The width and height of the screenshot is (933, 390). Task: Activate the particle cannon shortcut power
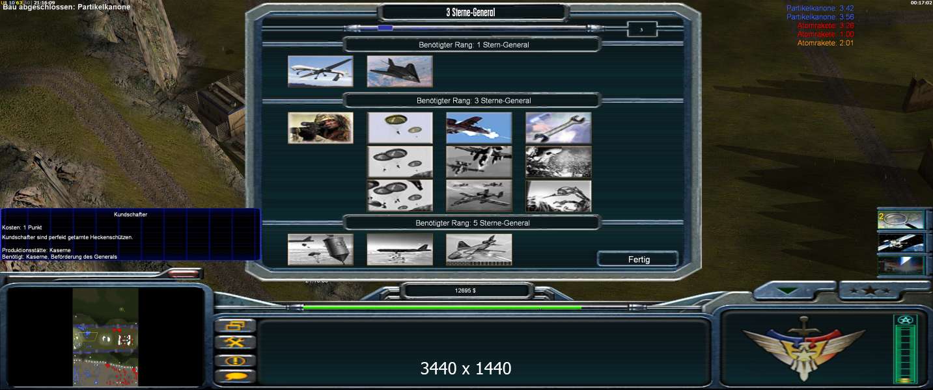901,265
